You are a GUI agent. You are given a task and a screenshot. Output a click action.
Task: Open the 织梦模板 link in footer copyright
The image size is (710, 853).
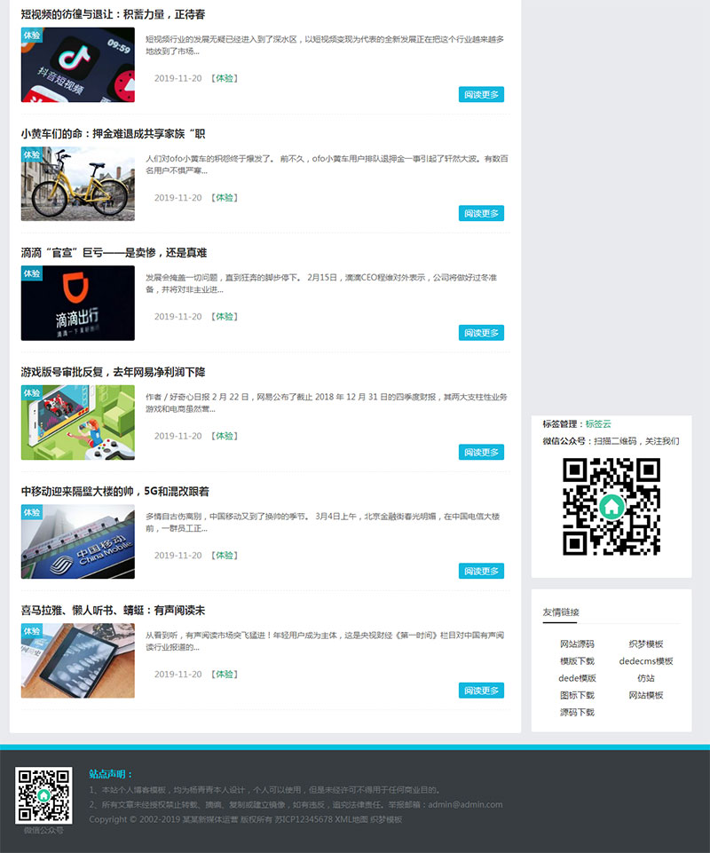pyautogui.click(x=386, y=820)
